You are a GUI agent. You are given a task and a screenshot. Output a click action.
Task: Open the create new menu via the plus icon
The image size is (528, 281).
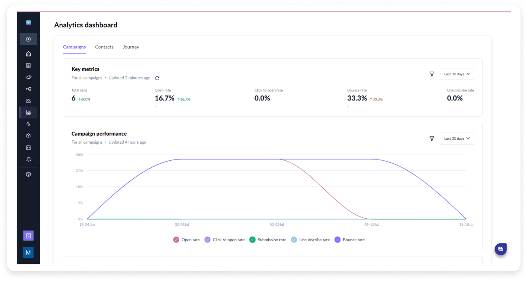28,39
